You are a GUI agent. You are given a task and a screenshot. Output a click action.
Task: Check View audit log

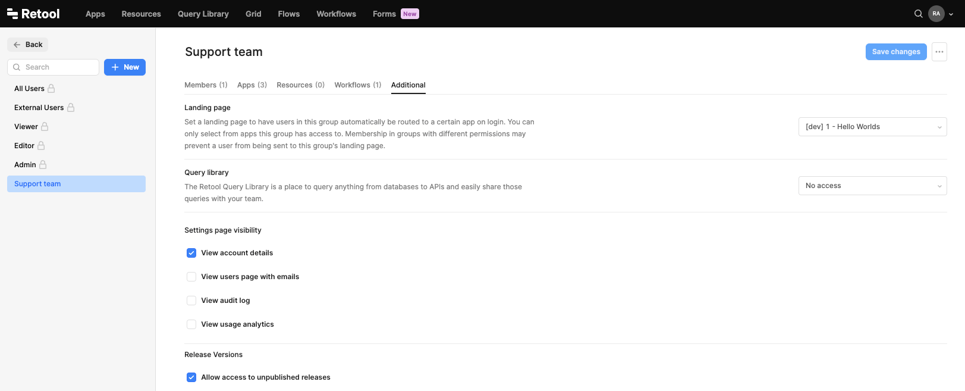(x=191, y=301)
